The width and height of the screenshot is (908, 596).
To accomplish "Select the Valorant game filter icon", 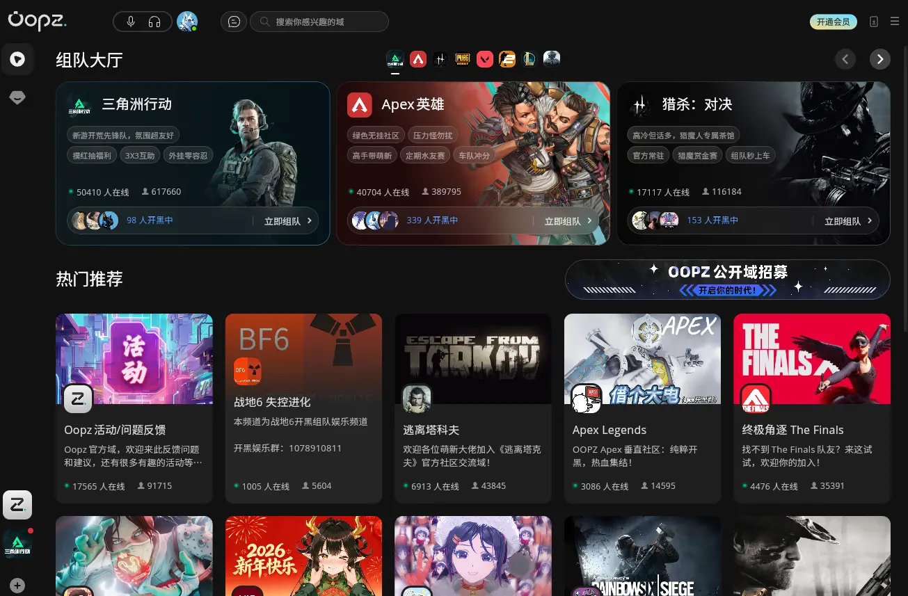I will (485, 59).
